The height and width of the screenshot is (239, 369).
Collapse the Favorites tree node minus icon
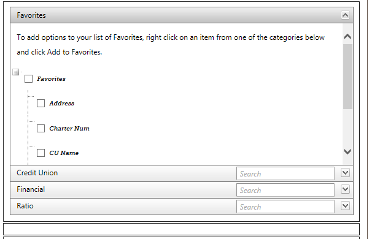[15, 72]
